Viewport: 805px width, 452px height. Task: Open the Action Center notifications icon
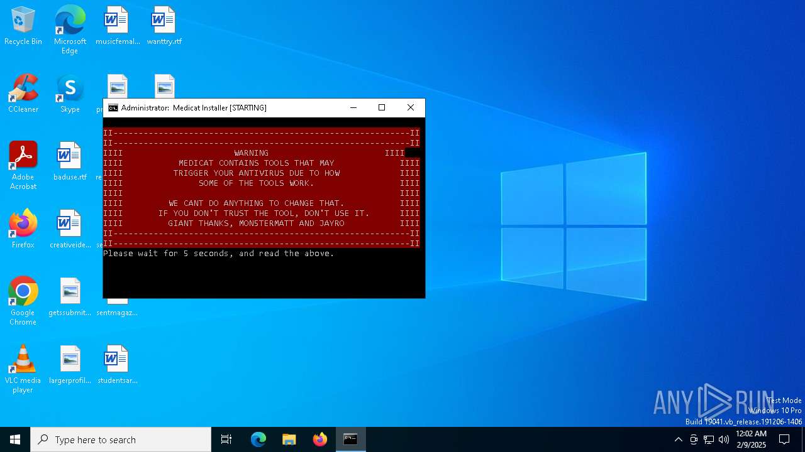[x=784, y=439]
